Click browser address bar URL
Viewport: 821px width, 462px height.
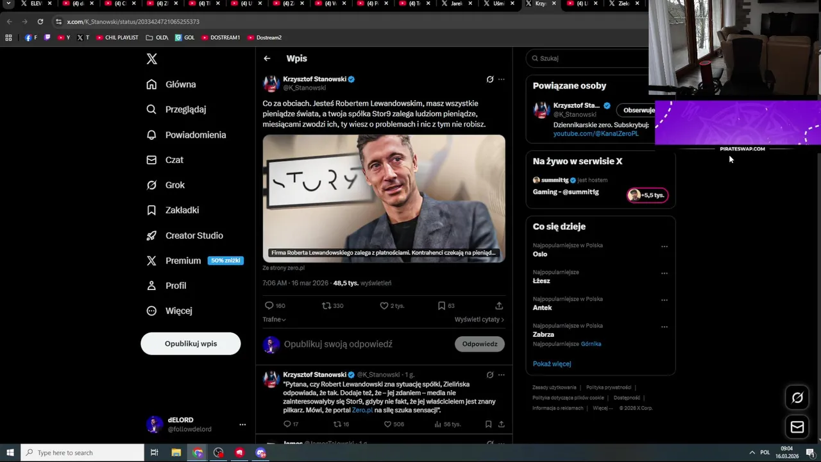133,22
